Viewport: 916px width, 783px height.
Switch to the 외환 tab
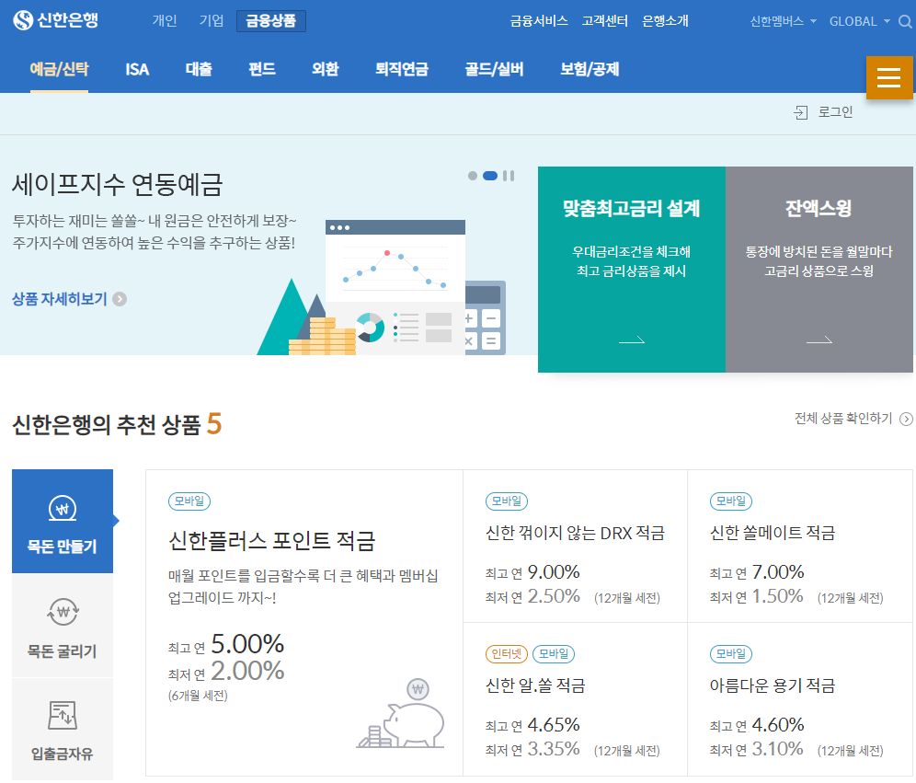(326, 70)
